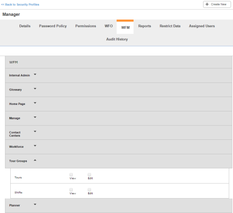Enable the Tours View checkbox
The image size is (233, 213).
71,175
